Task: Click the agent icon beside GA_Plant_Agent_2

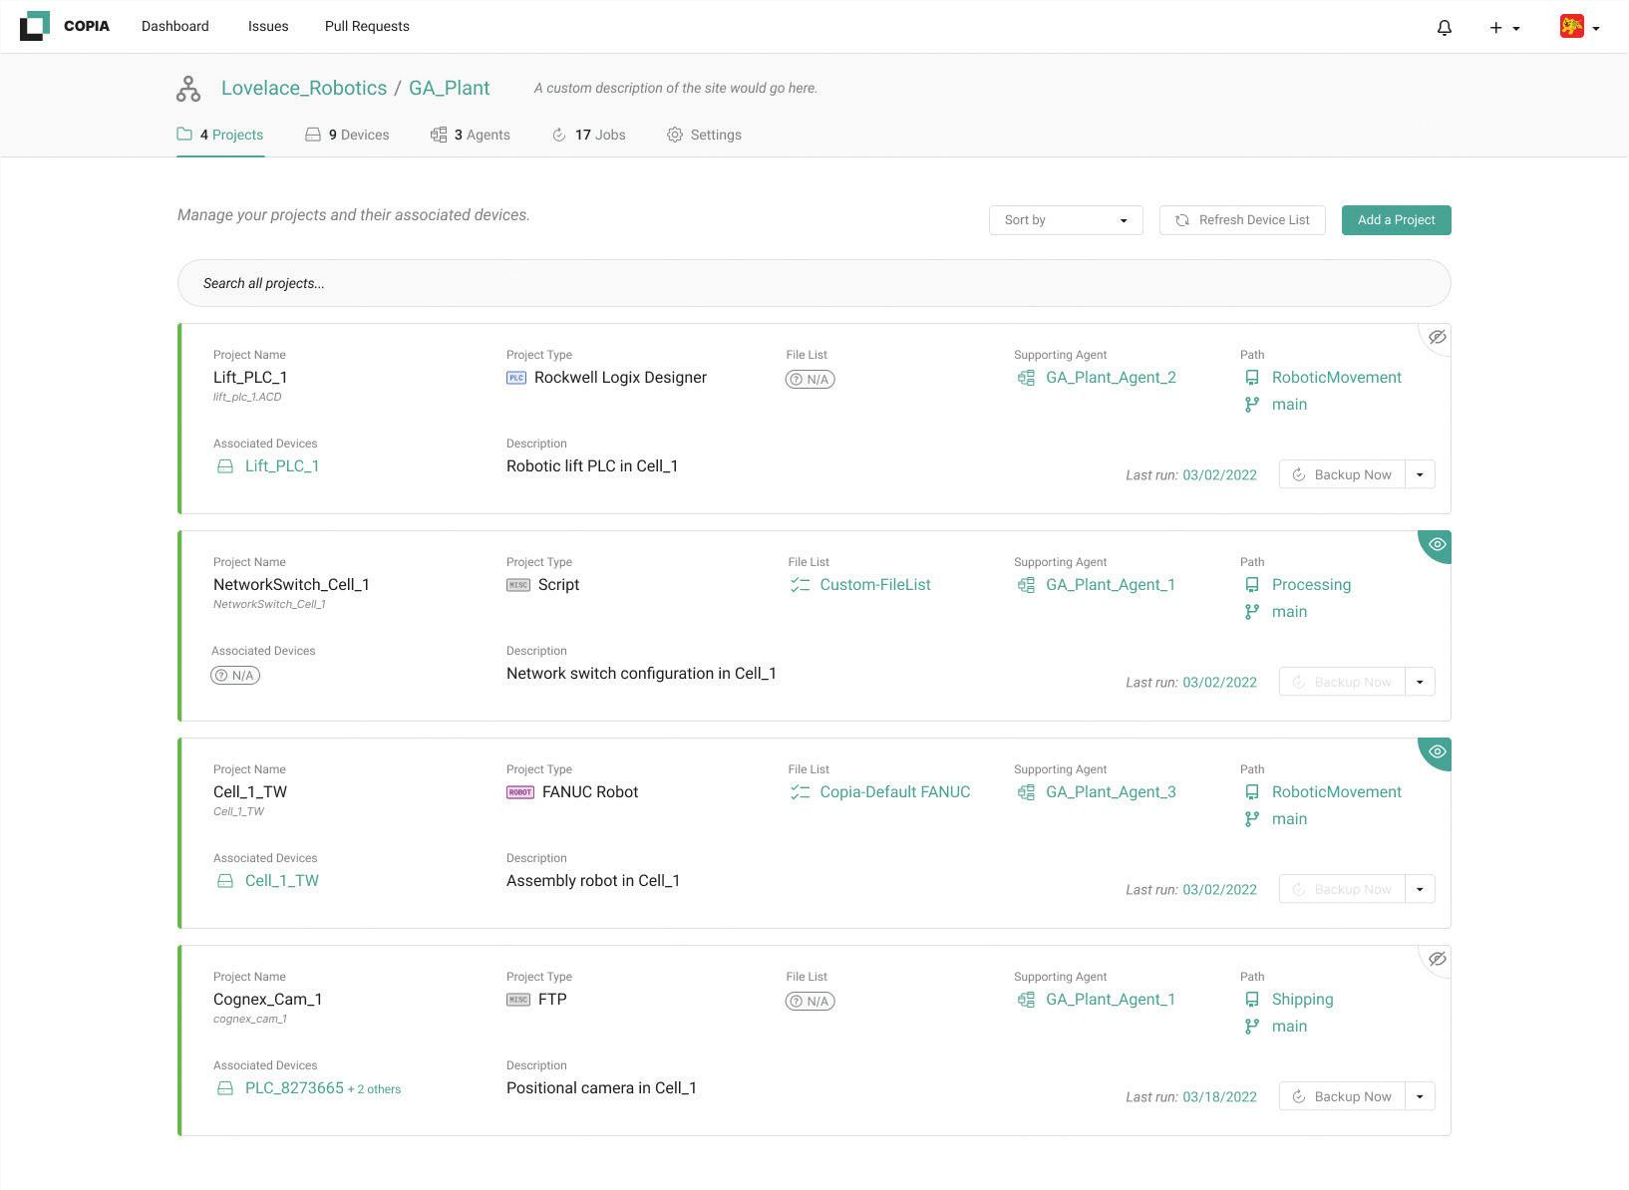Action: (x=1026, y=378)
